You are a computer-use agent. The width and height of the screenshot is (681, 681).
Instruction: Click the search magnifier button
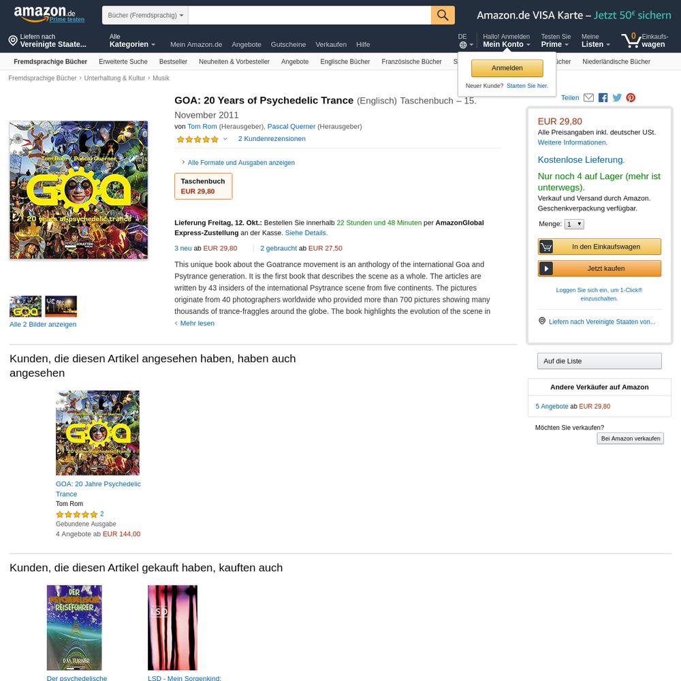point(443,15)
